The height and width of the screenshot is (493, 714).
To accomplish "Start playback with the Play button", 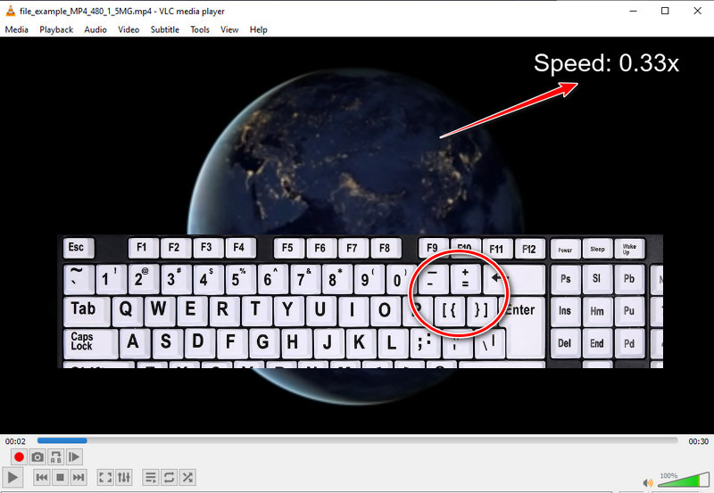I will tap(12, 478).
